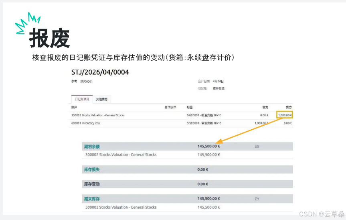Open the 库存损失 section link
This screenshot has height=220, width=346.
click(92, 170)
